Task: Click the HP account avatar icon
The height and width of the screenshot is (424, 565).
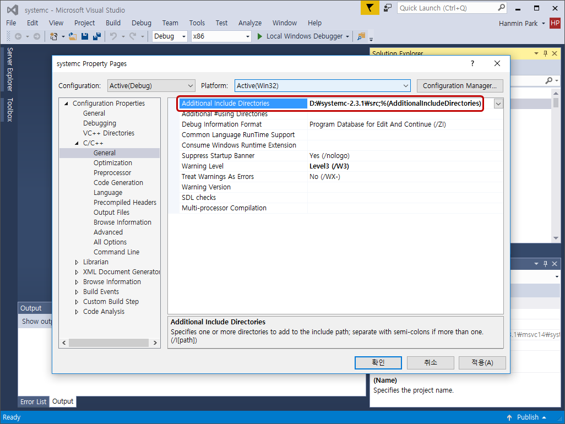Action: (x=554, y=23)
